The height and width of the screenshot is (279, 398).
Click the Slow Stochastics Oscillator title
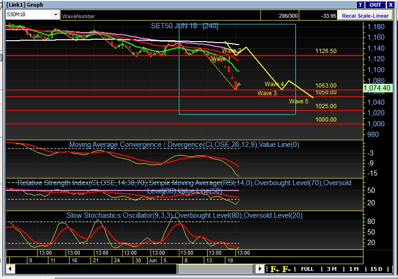coord(185,215)
